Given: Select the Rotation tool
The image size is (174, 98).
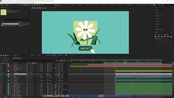Looking at the screenshot, I should [x=20, y=5].
